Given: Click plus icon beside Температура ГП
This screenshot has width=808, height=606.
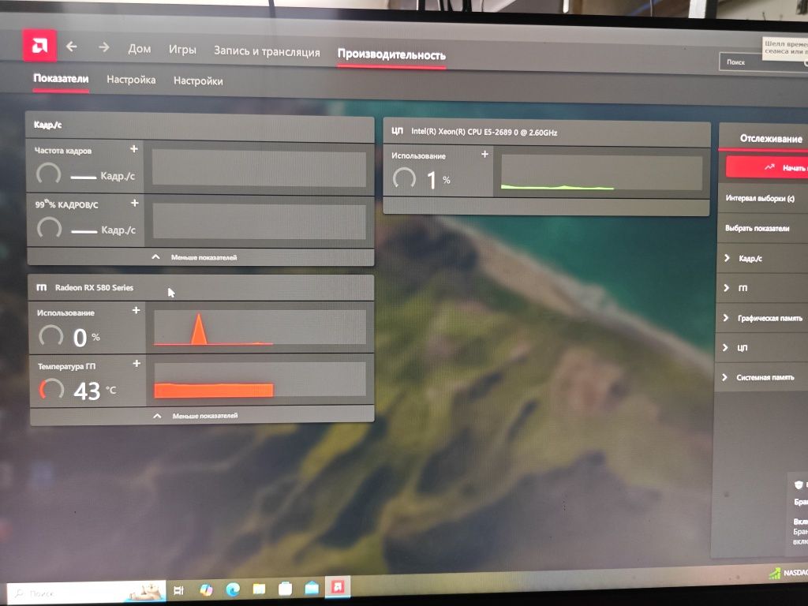Looking at the screenshot, I should (x=137, y=364).
